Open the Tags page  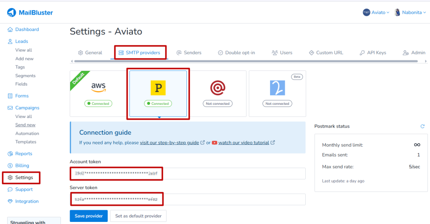pyautogui.click(x=20, y=67)
